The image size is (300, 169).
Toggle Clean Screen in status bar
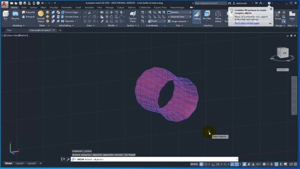(x=291, y=164)
